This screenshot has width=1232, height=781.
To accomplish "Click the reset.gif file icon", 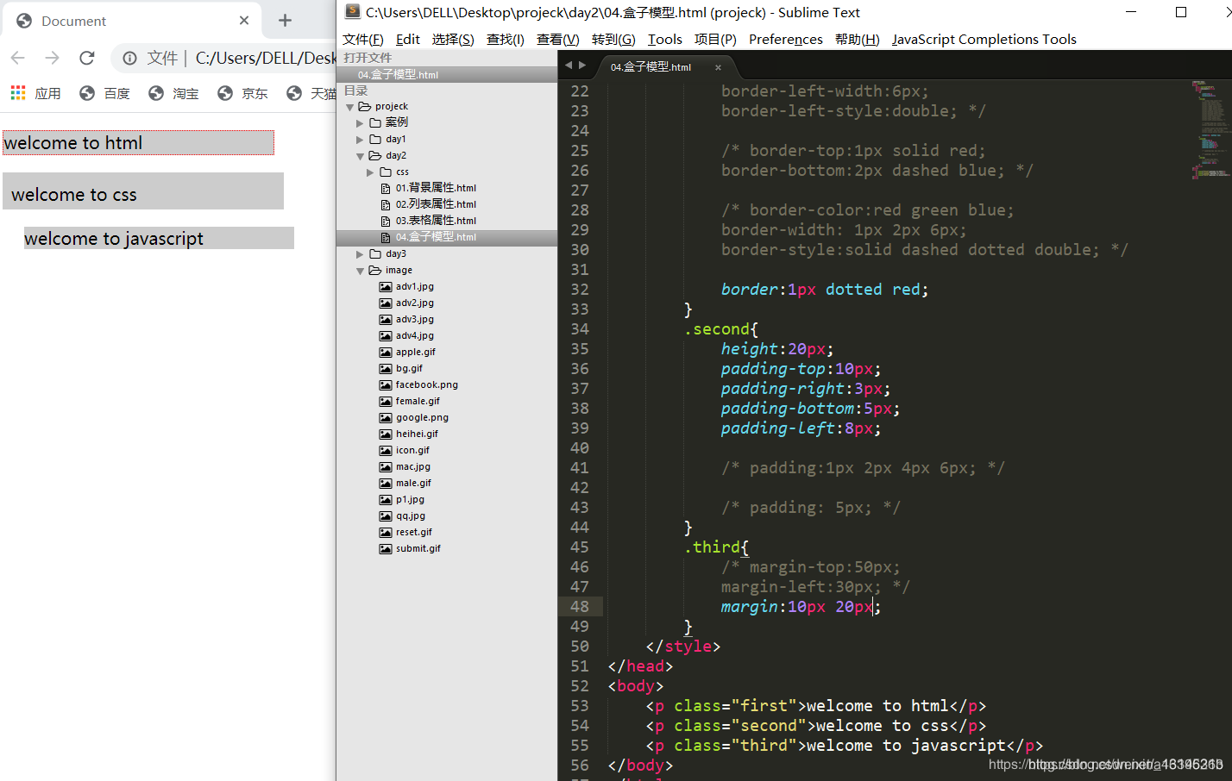I will [386, 533].
